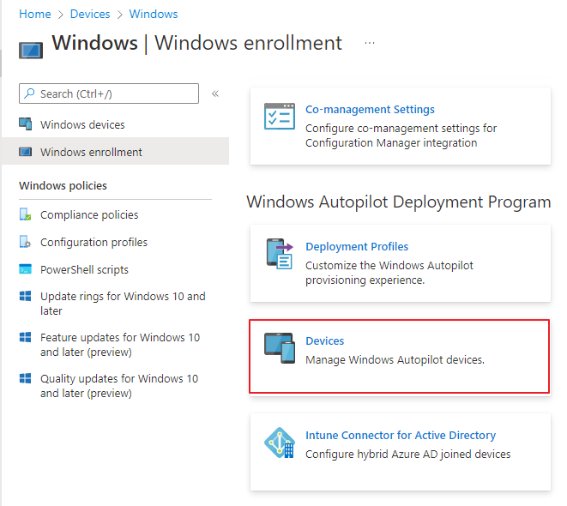Click 'Manage Windows Autopilot devices.' text

(395, 360)
